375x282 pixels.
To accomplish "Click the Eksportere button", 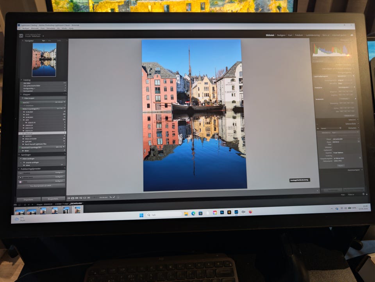I will pyautogui.click(x=54, y=199).
